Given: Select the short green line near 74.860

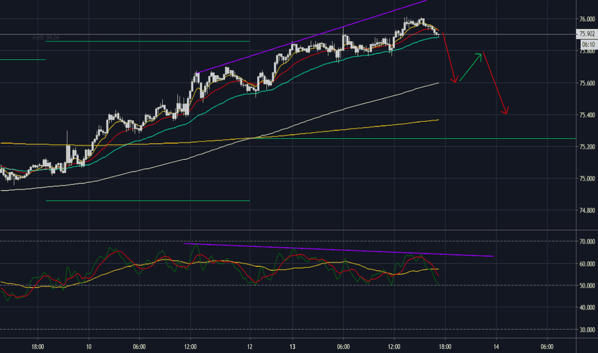Looking at the screenshot, I should pos(148,201).
